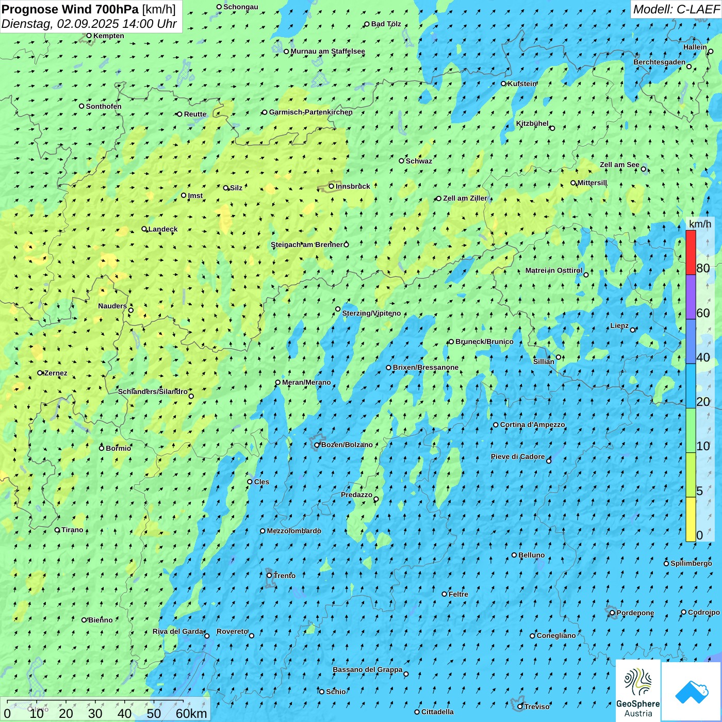
Task: Click the 'Cittadella' label
Action: point(437,712)
